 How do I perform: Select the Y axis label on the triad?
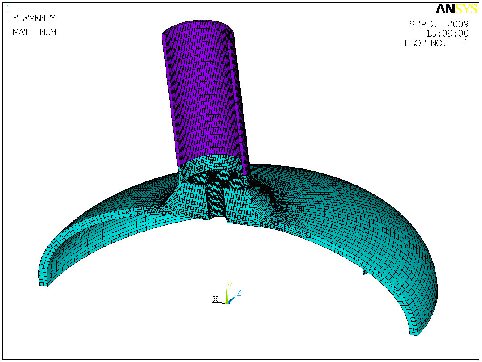click(229, 286)
